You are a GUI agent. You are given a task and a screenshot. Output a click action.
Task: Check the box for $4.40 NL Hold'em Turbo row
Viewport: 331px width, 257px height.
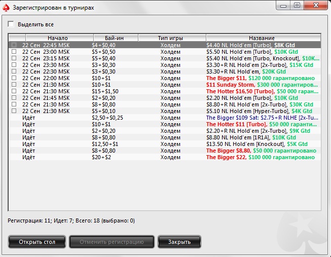click(x=14, y=45)
